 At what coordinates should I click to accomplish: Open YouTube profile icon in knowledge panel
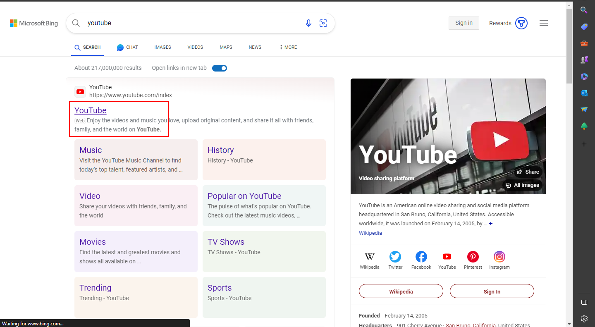pos(447,257)
